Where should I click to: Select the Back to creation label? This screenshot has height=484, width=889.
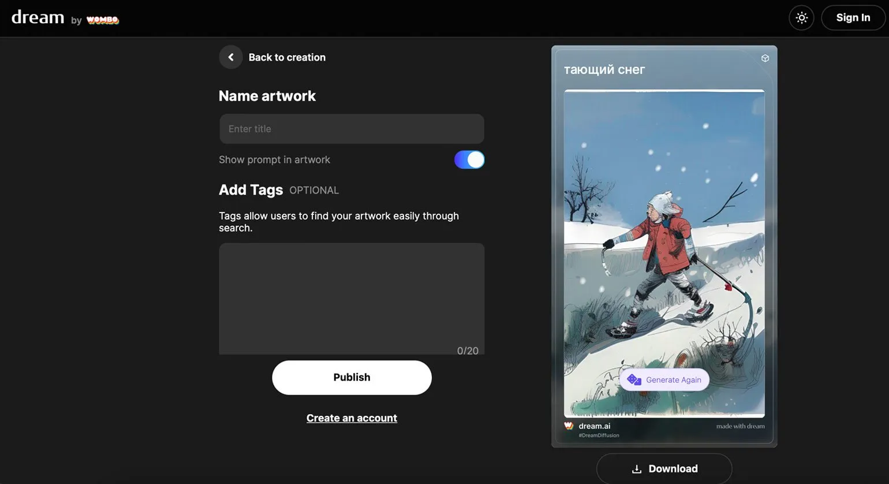coord(287,57)
